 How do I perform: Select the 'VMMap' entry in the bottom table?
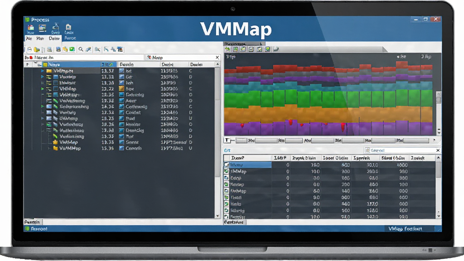pyautogui.click(x=238, y=171)
